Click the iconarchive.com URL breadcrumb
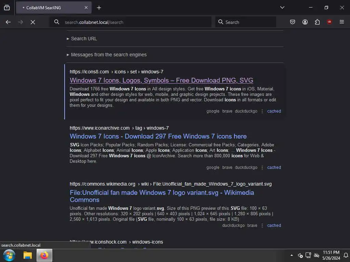 (x=119, y=128)
